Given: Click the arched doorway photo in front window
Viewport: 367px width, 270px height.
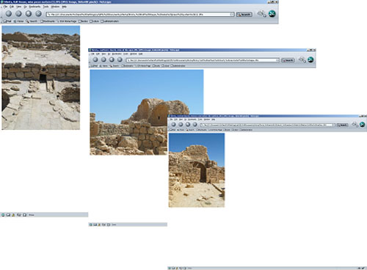Looking at the screenshot, I should click(197, 170).
